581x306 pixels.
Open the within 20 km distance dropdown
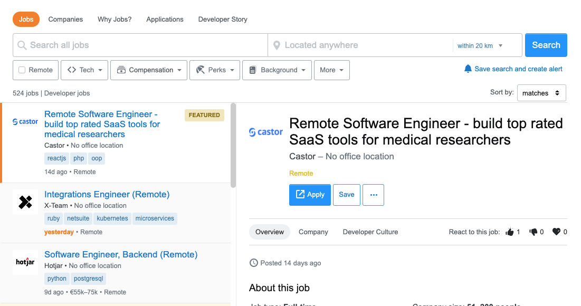(x=480, y=45)
